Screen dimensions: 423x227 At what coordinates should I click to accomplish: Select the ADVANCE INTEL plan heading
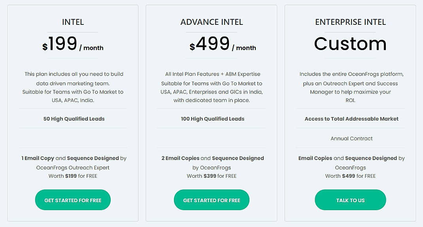point(211,22)
